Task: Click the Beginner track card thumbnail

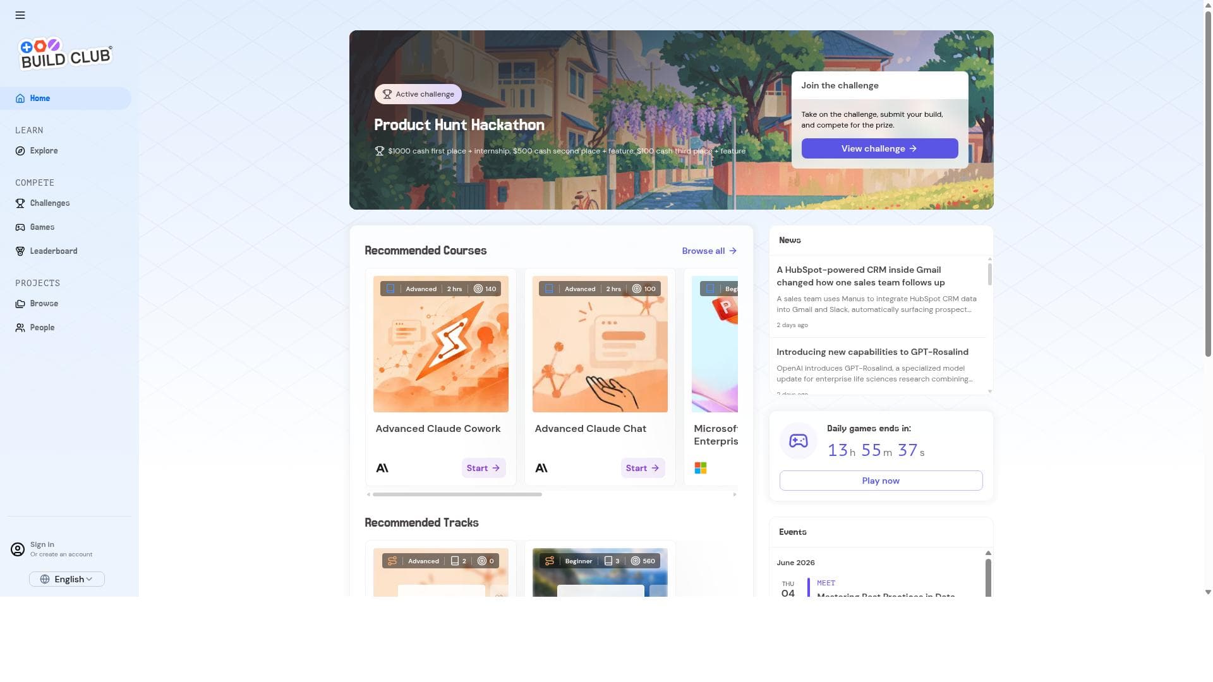Action: 600,572
